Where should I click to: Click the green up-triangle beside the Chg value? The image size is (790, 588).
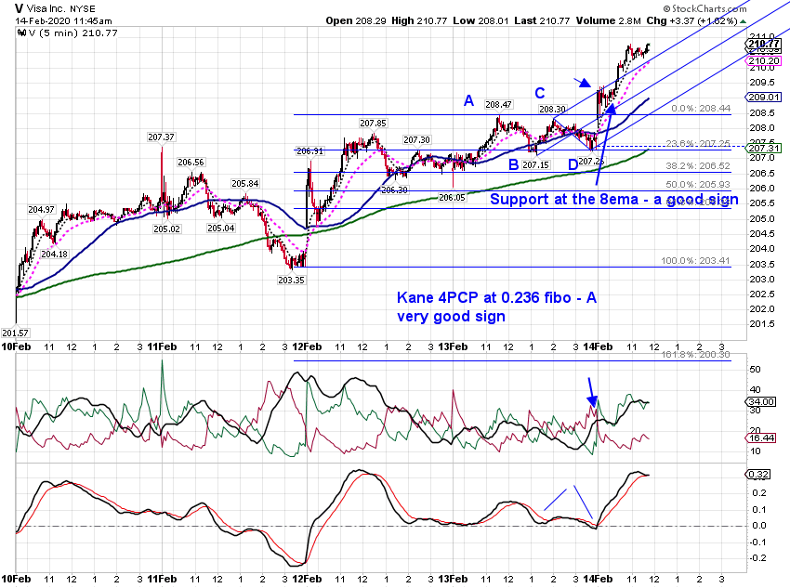(744, 21)
